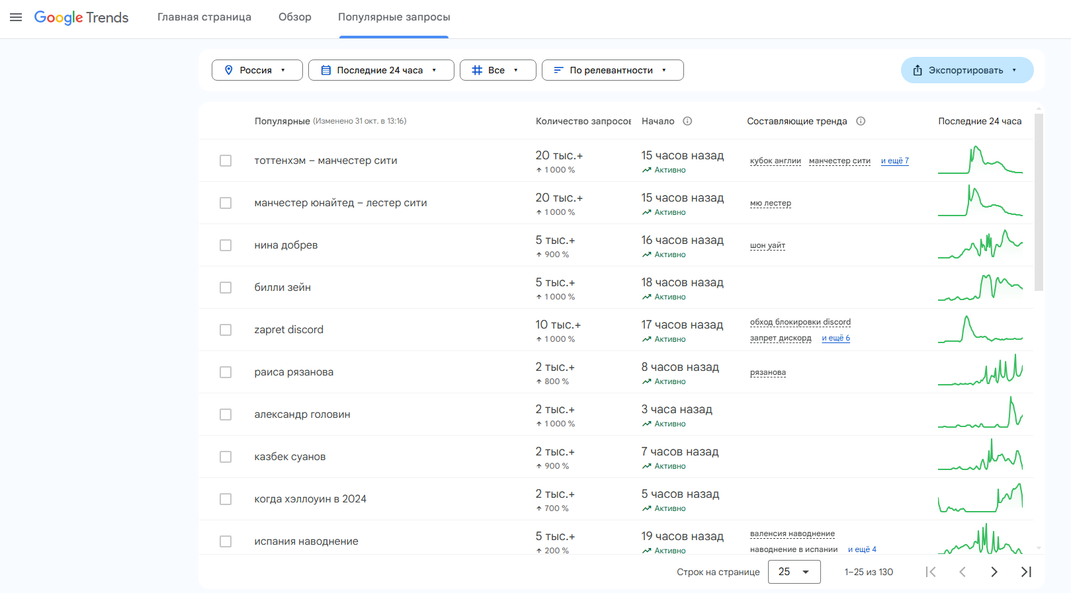
Task: Tick the checkbox for нина добрев
Action: coord(226,245)
